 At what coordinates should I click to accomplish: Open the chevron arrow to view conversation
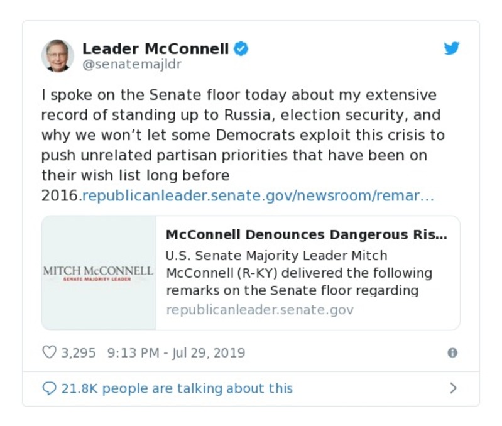pyautogui.click(x=454, y=388)
